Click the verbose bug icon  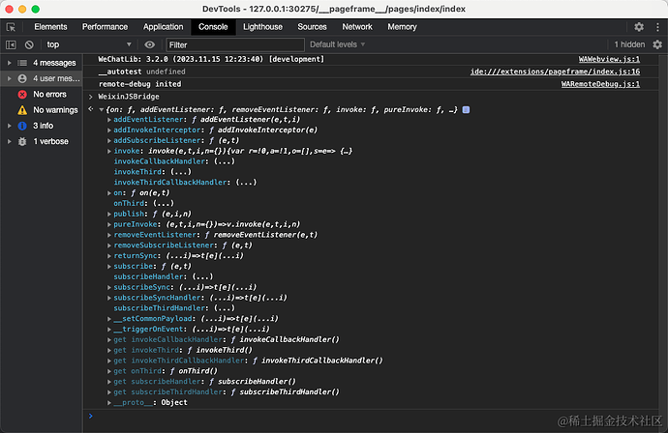tap(22, 142)
